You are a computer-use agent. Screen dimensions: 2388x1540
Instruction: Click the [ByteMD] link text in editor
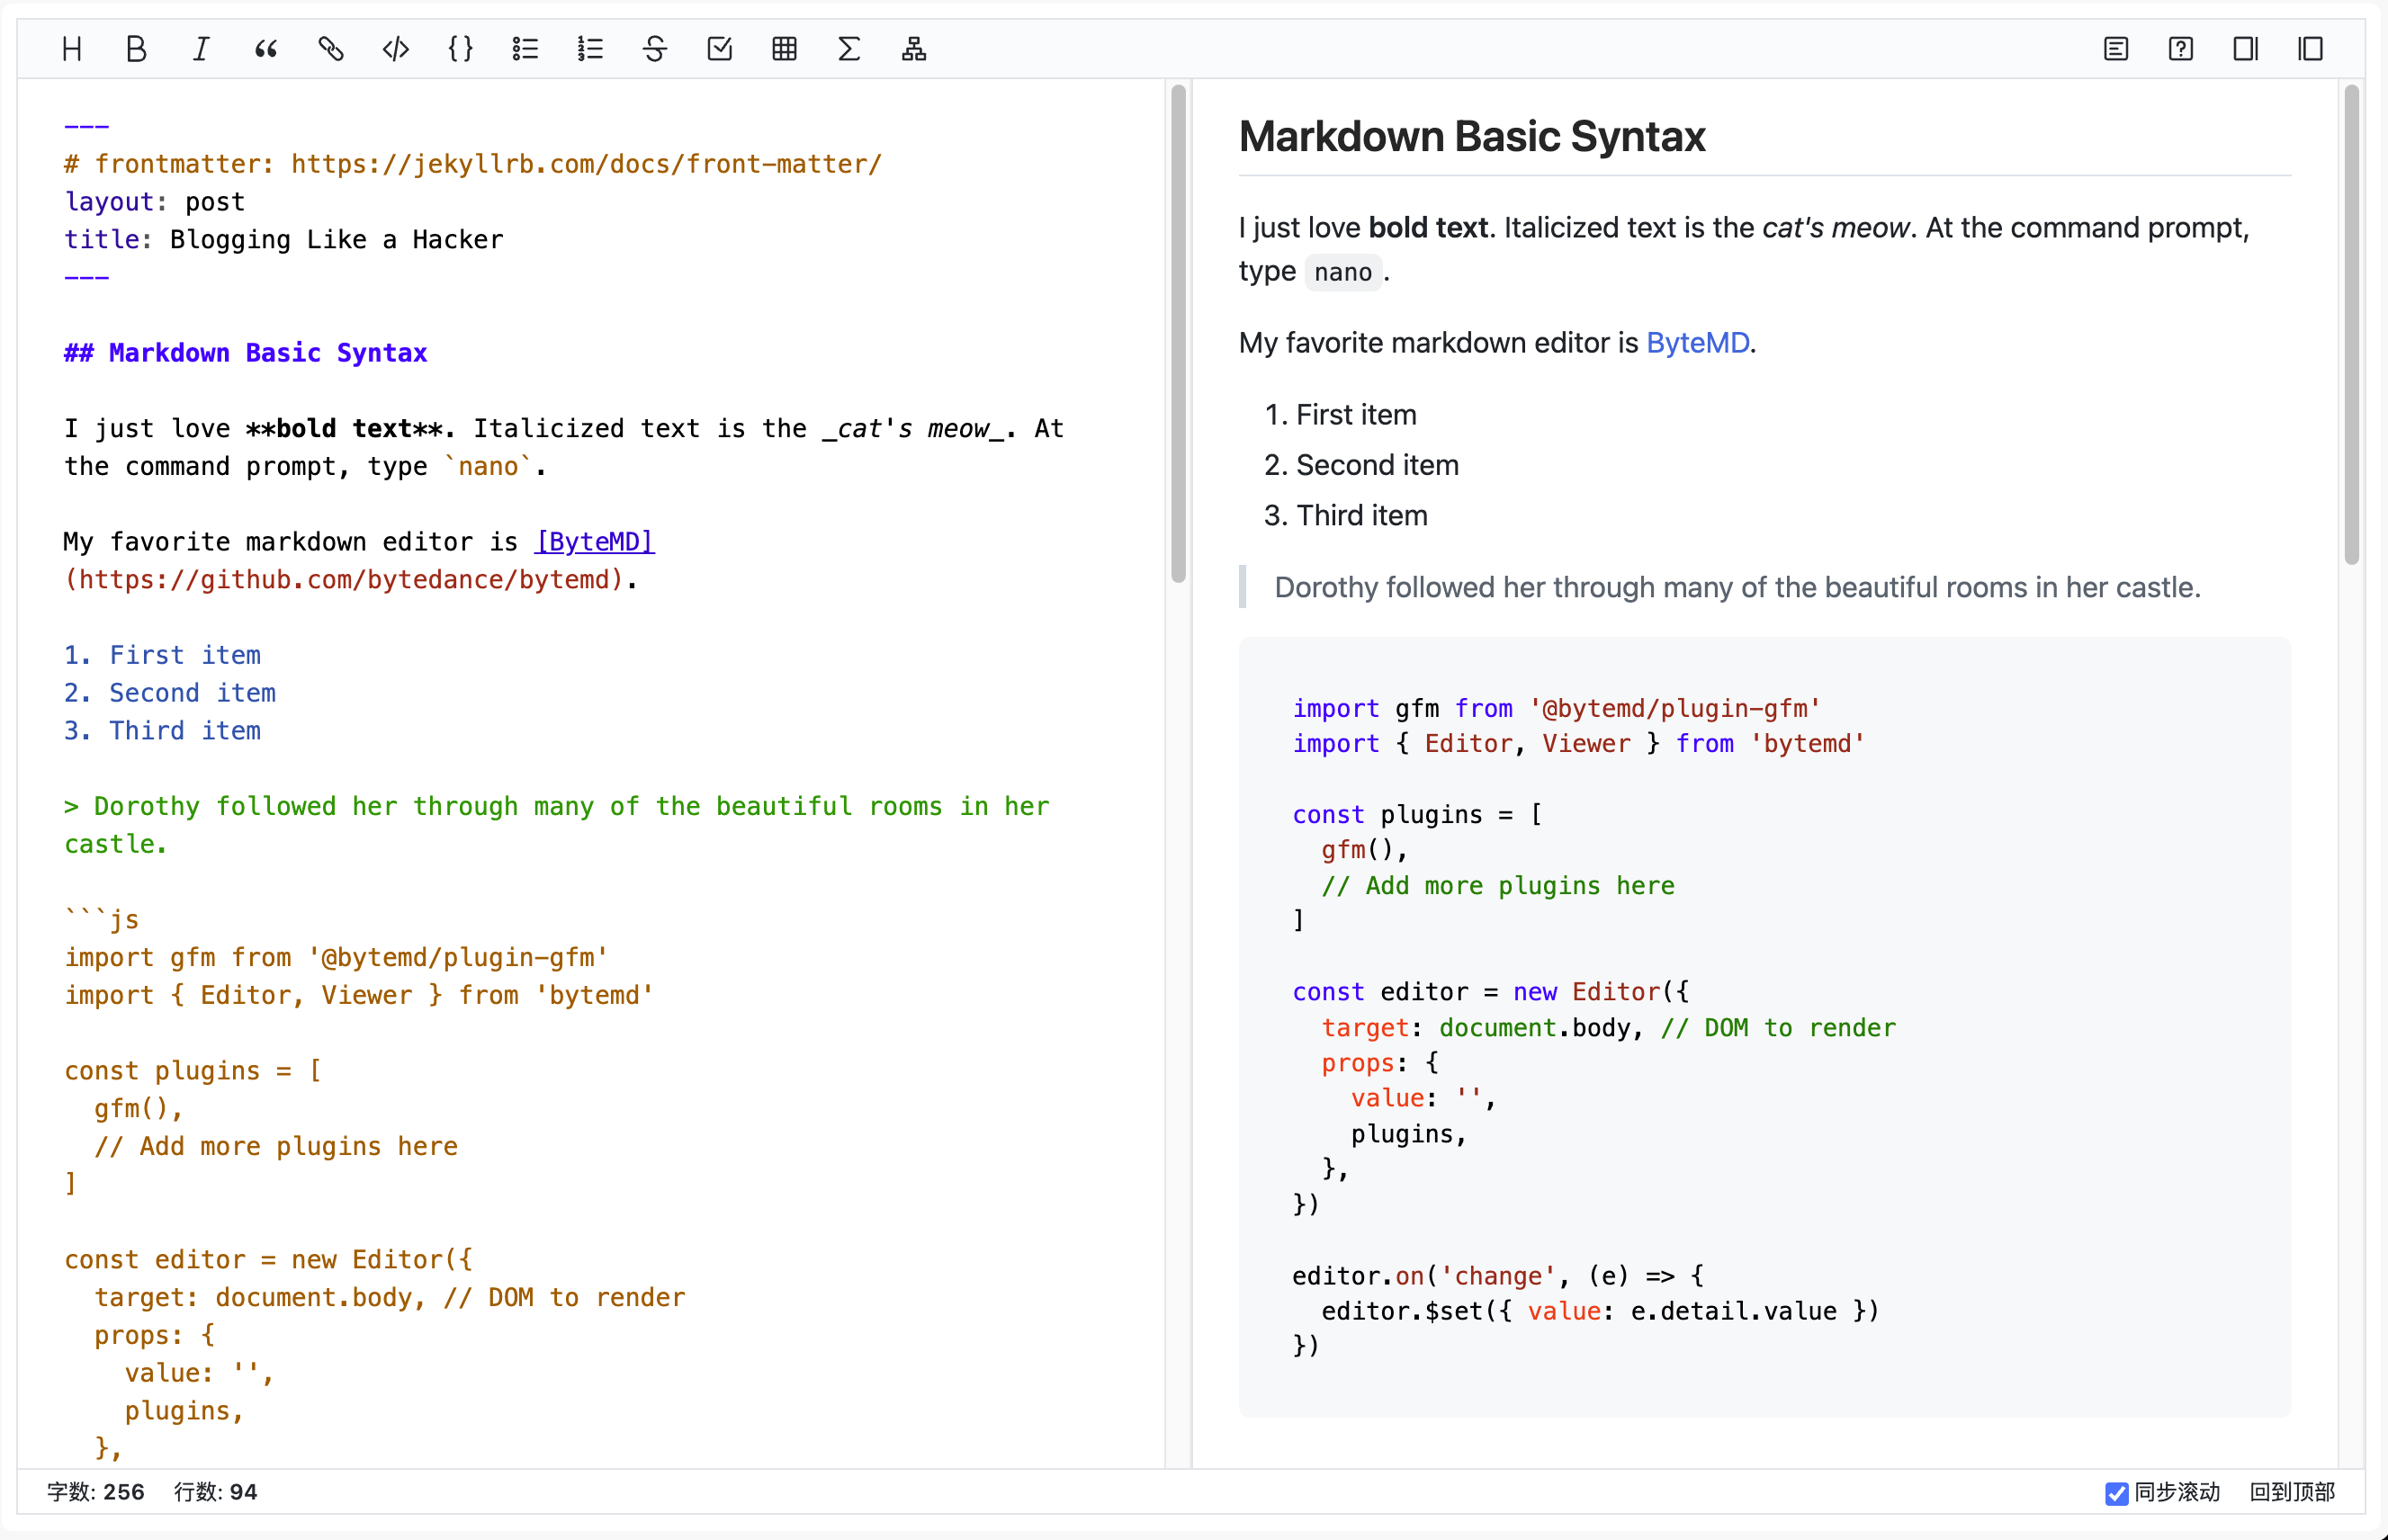[595, 541]
